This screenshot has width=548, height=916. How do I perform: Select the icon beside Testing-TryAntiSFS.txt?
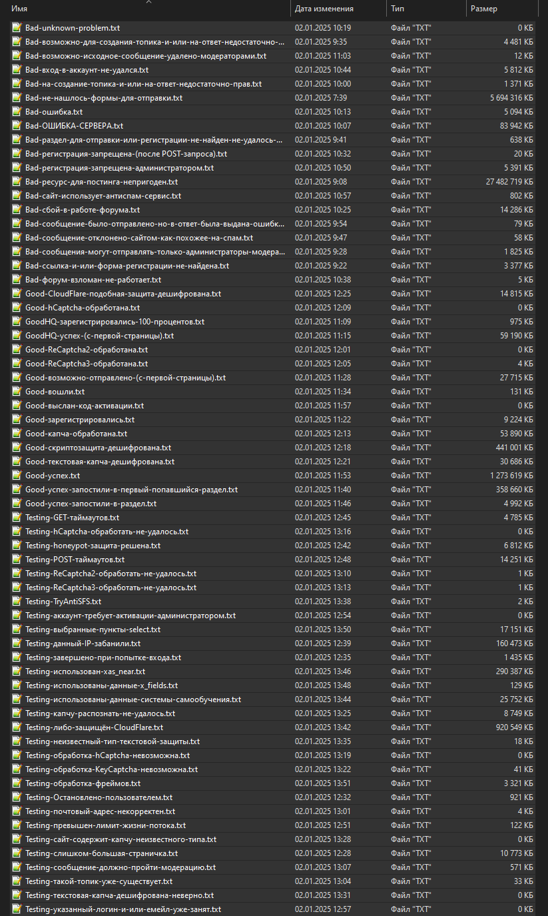click(17, 602)
